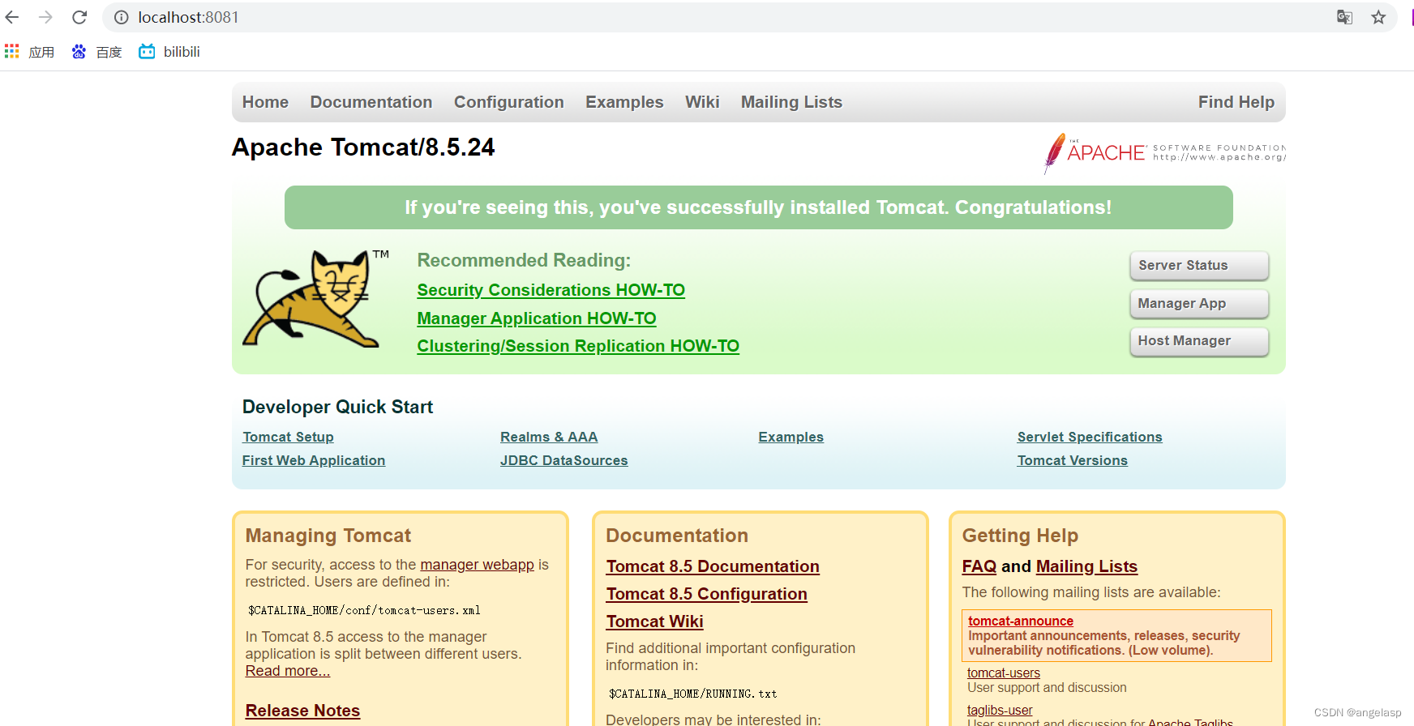1414x726 pixels.
Task: Open the Home nav item
Action: point(265,102)
